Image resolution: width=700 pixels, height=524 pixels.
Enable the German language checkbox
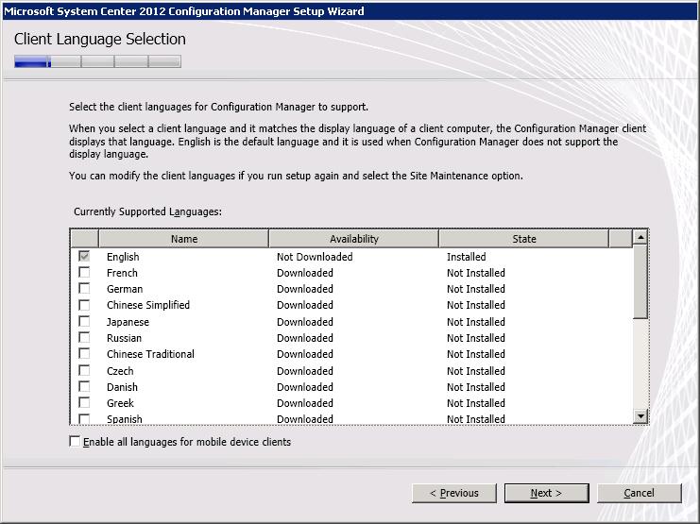(x=84, y=289)
